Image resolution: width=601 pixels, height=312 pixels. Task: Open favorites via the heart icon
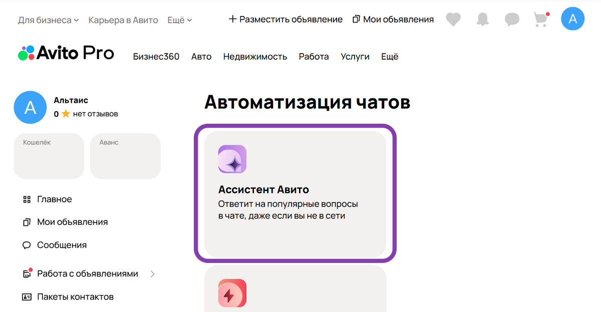(x=453, y=19)
